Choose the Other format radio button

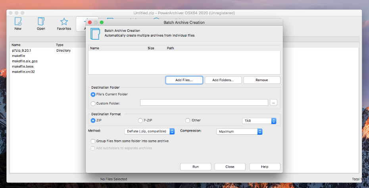pyautogui.click(x=188, y=120)
